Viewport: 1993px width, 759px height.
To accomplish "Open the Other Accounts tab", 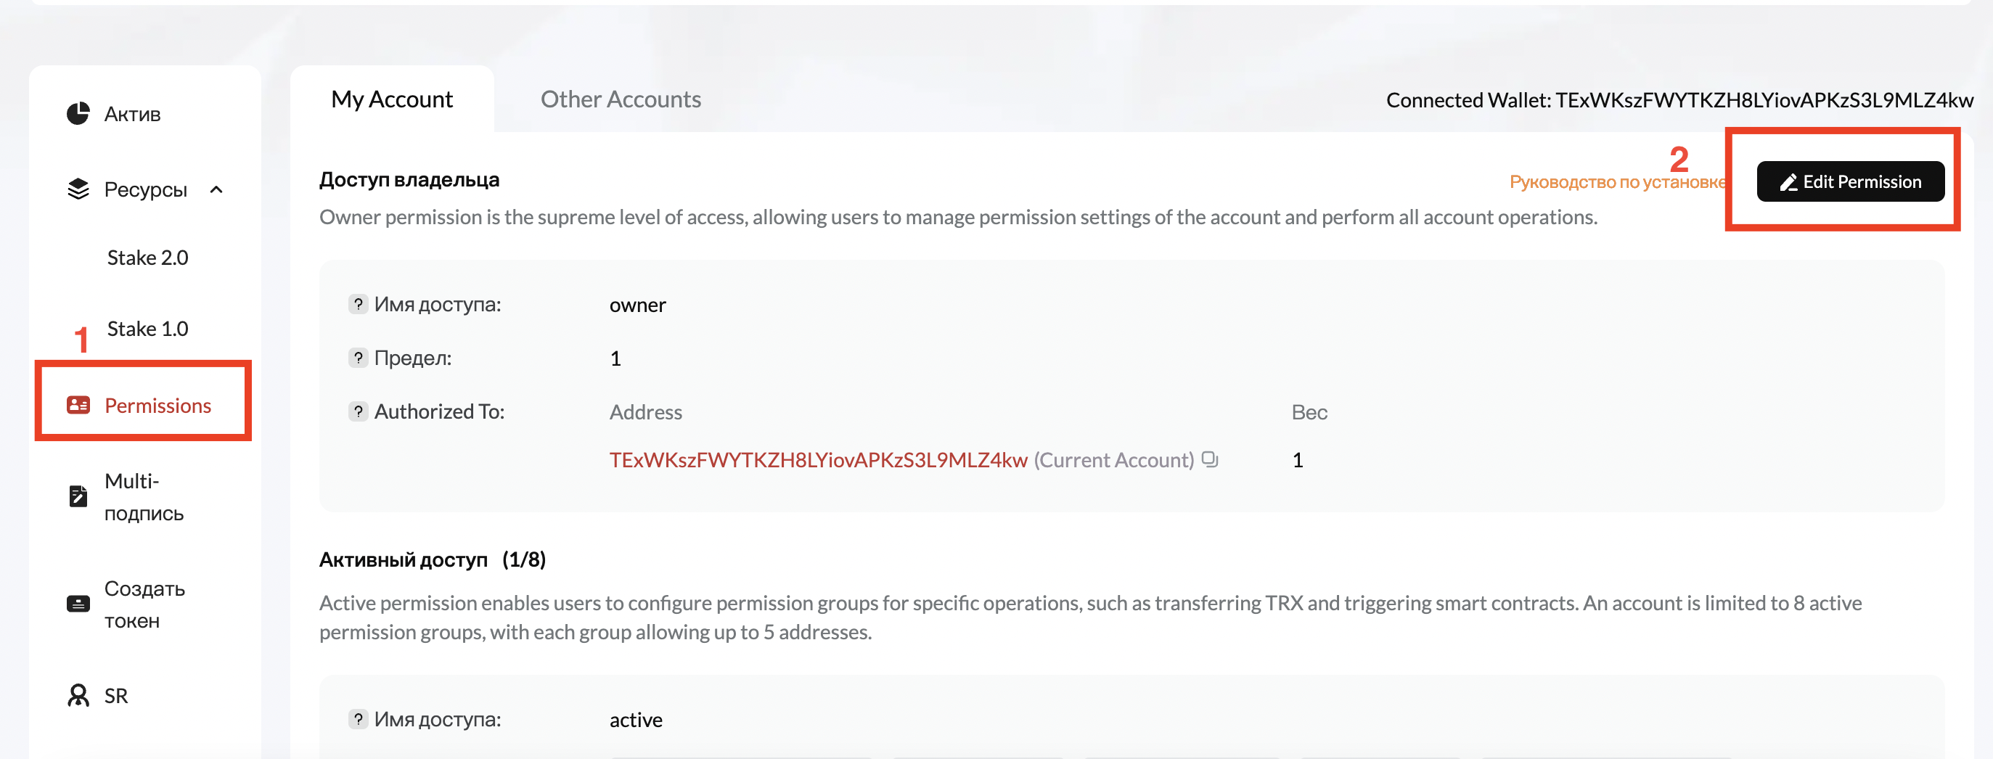I will (x=621, y=99).
